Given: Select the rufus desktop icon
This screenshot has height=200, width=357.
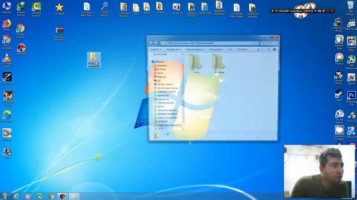Looking at the screenshot, I should tap(352, 117).
